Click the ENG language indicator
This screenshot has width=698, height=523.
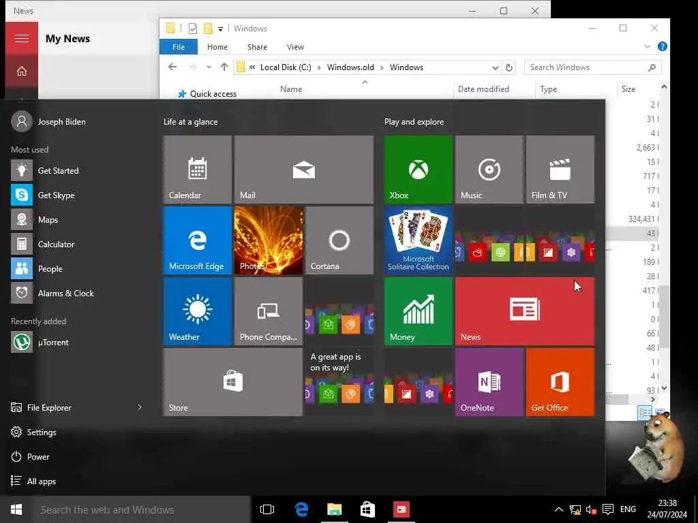628,509
